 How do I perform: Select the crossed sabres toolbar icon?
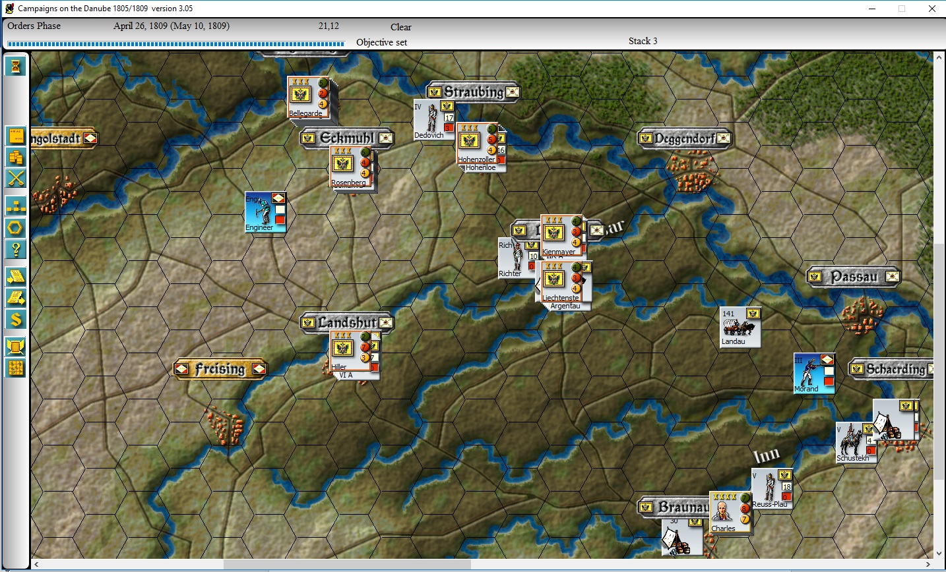(x=16, y=178)
